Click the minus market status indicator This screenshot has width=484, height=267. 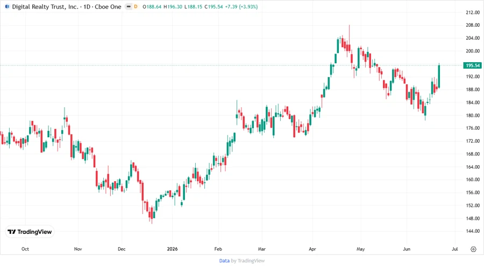(129, 6)
